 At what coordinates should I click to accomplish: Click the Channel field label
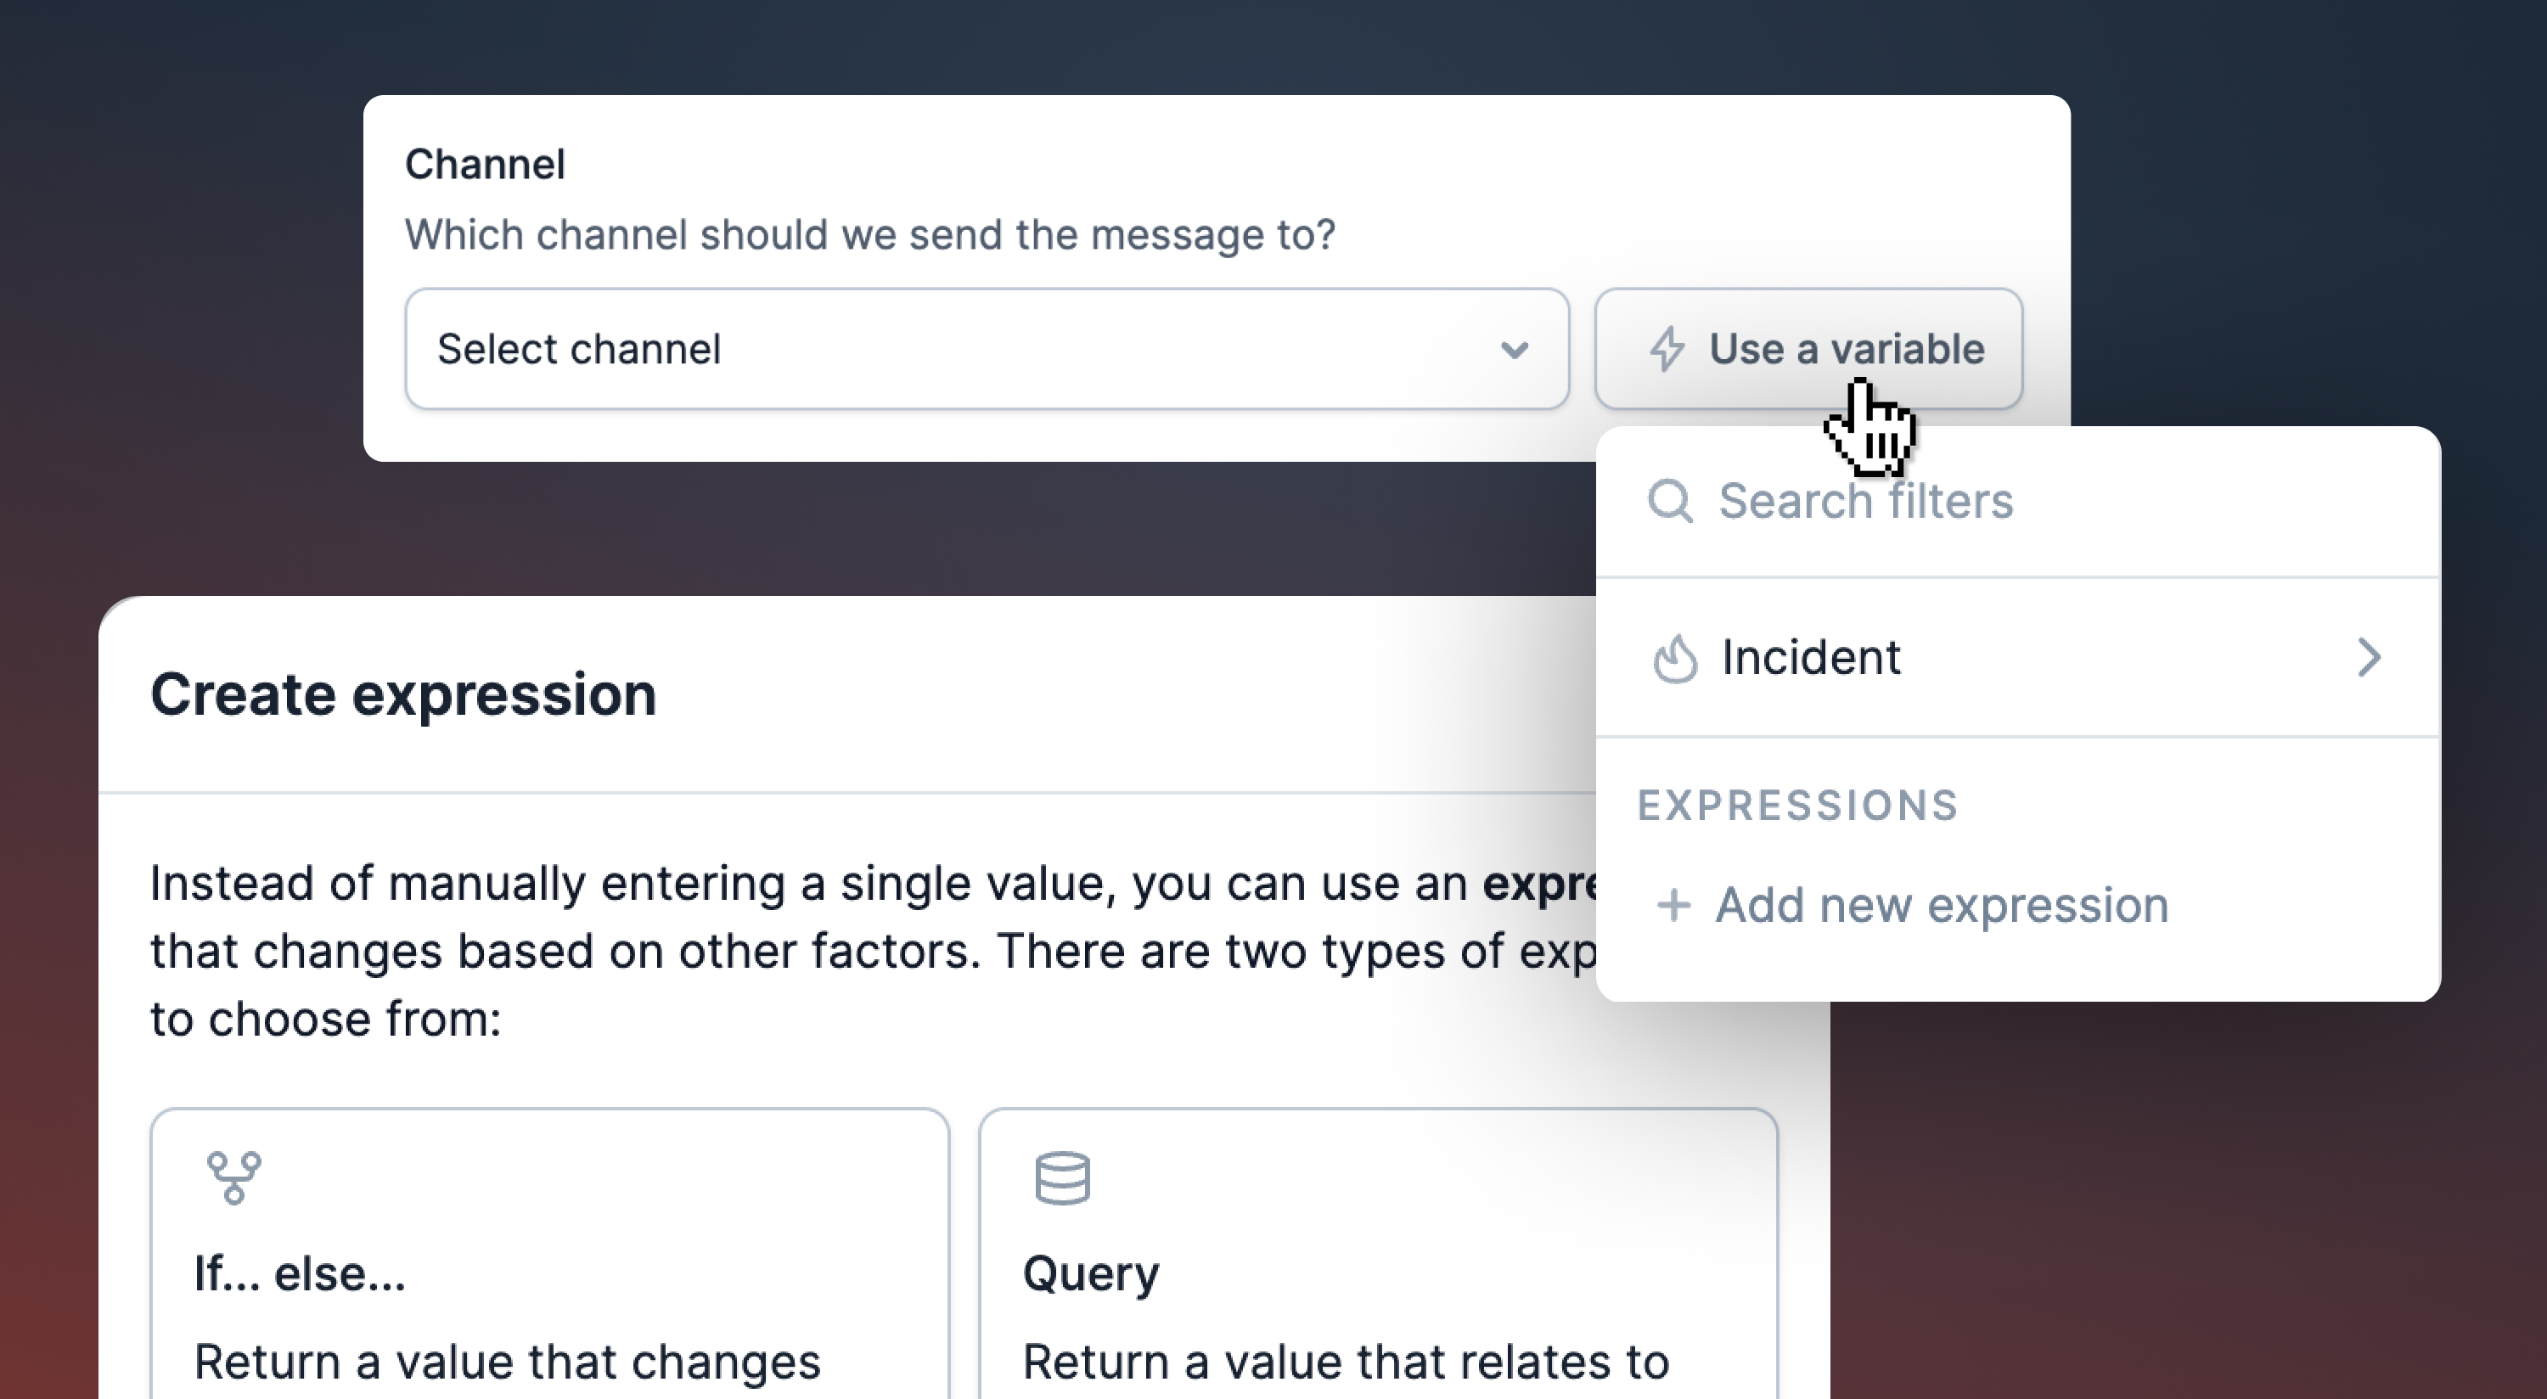(x=486, y=164)
